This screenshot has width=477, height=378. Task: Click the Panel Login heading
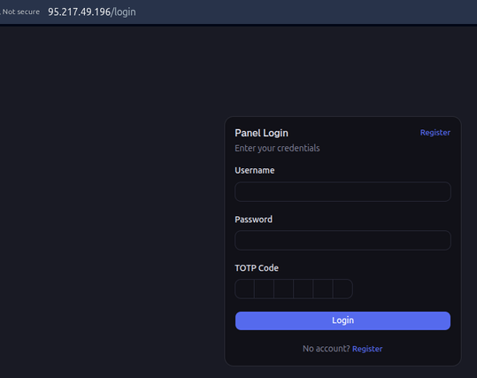261,133
